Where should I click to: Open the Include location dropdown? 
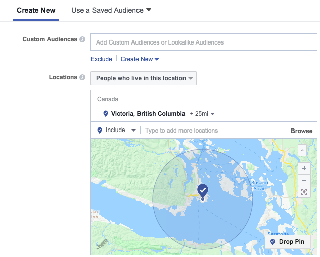point(116,130)
